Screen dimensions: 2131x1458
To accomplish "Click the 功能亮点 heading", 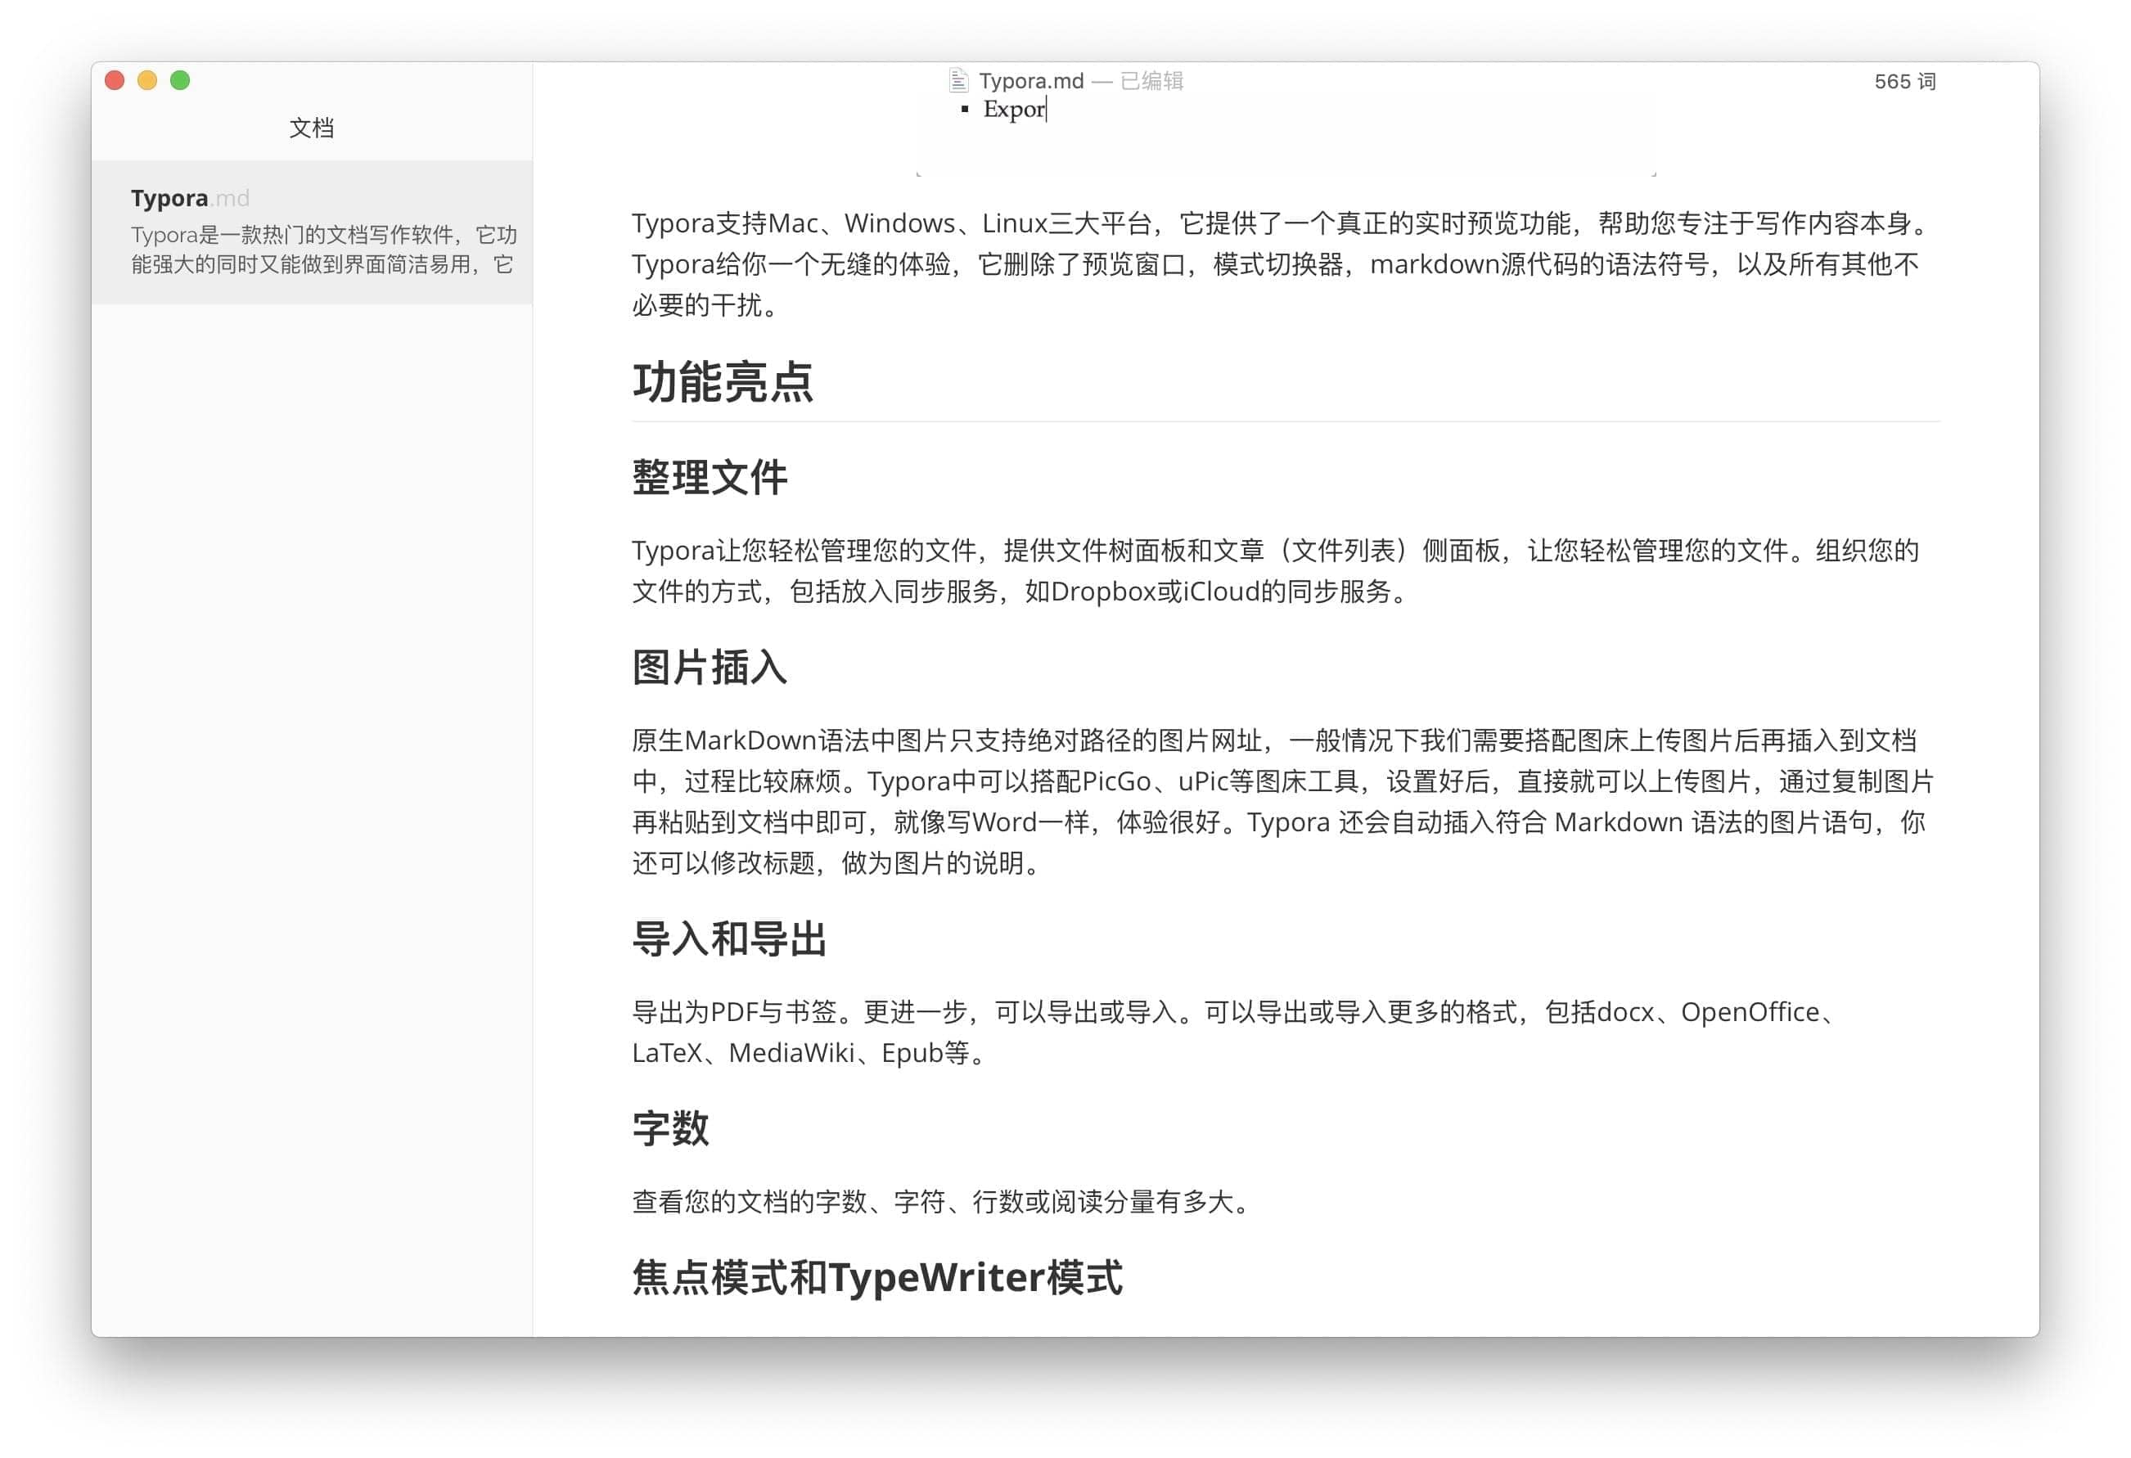I will click(x=723, y=382).
